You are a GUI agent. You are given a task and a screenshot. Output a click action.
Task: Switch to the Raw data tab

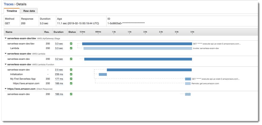30,11
